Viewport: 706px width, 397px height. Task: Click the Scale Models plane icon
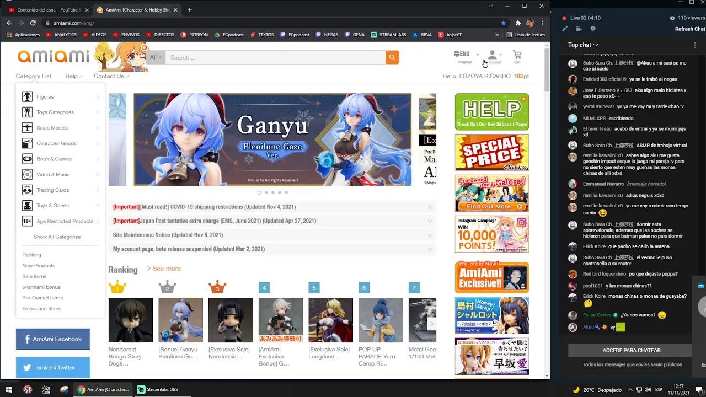(27, 127)
